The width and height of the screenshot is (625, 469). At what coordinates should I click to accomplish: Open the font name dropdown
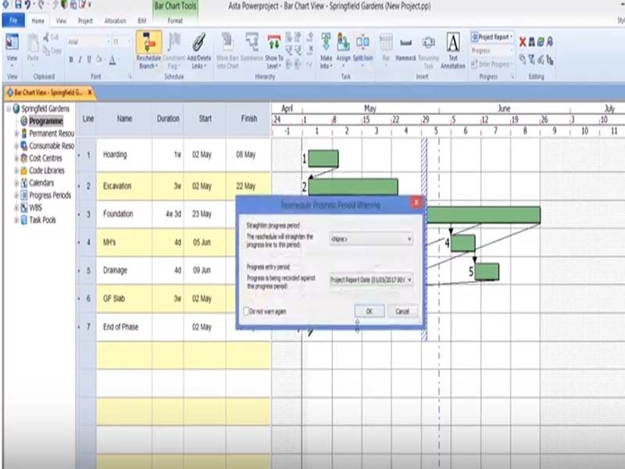pyautogui.click(x=108, y=41)
